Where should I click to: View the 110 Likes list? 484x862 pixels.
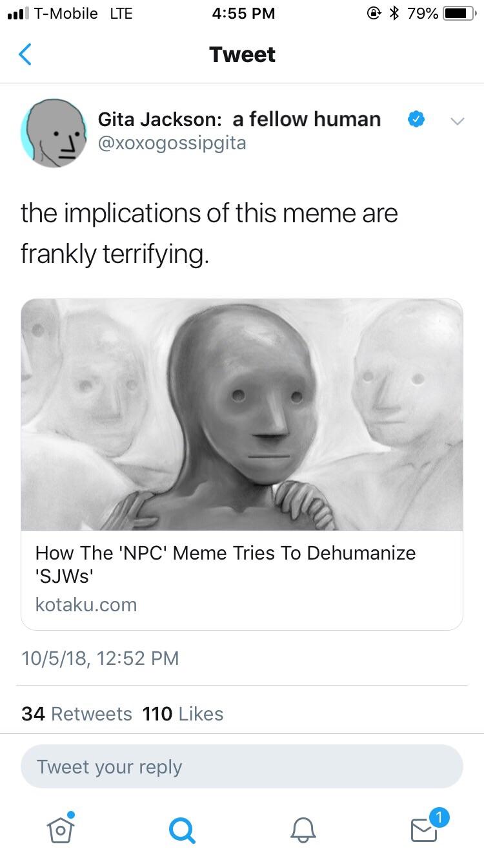183,713
